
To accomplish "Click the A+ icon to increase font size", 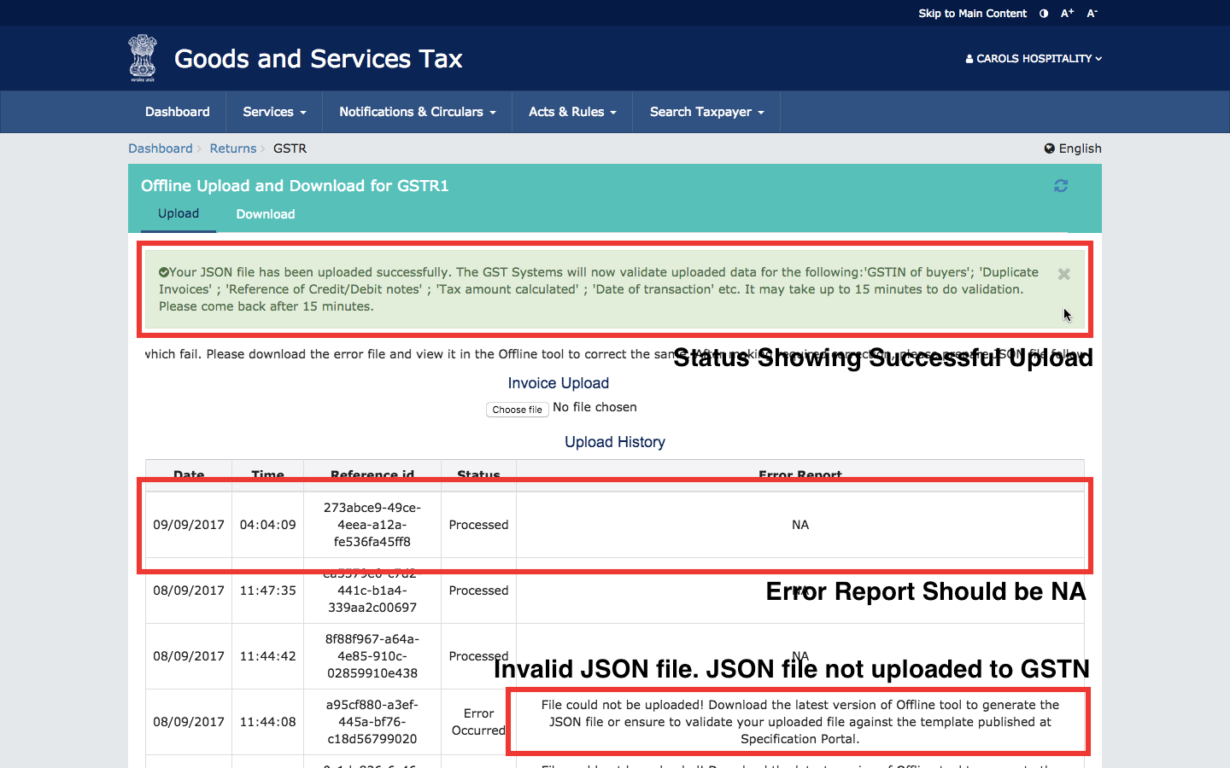I will tap(1066, 13).
